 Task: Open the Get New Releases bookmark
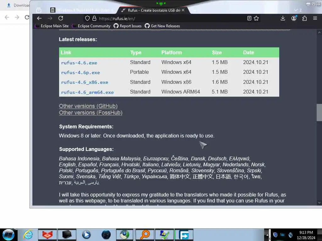click(162, 26)
